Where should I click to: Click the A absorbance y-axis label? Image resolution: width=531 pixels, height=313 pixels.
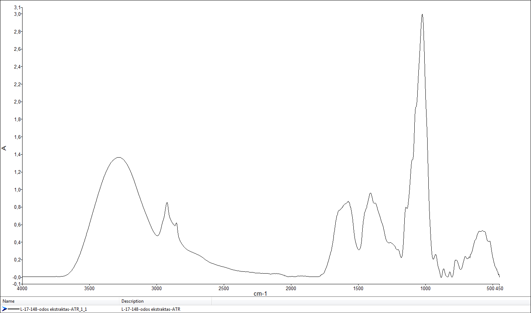pos(4,148)
